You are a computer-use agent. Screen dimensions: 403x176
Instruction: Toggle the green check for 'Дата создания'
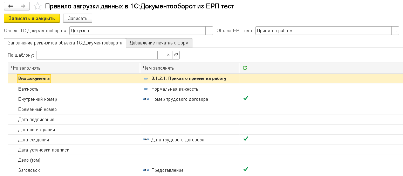246,139
